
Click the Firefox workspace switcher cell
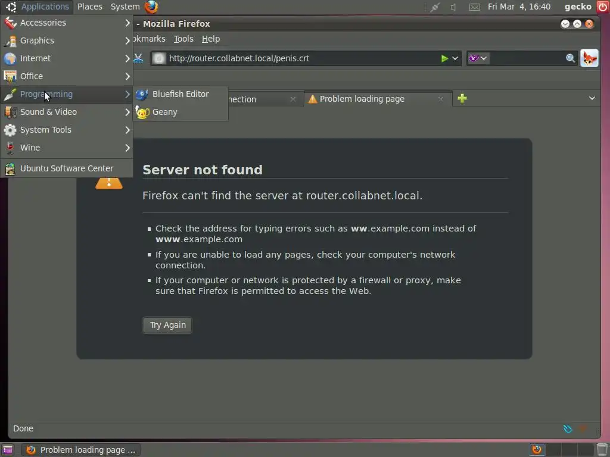tap(537, 450)
